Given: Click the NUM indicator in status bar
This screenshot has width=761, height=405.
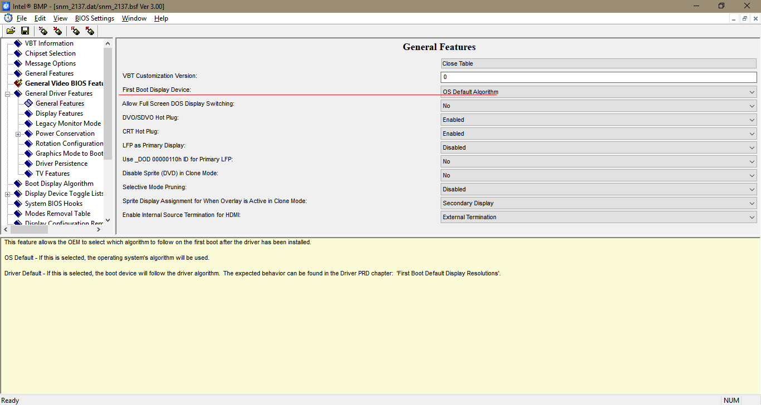Looking at the screenshot, I should point(731,401).
